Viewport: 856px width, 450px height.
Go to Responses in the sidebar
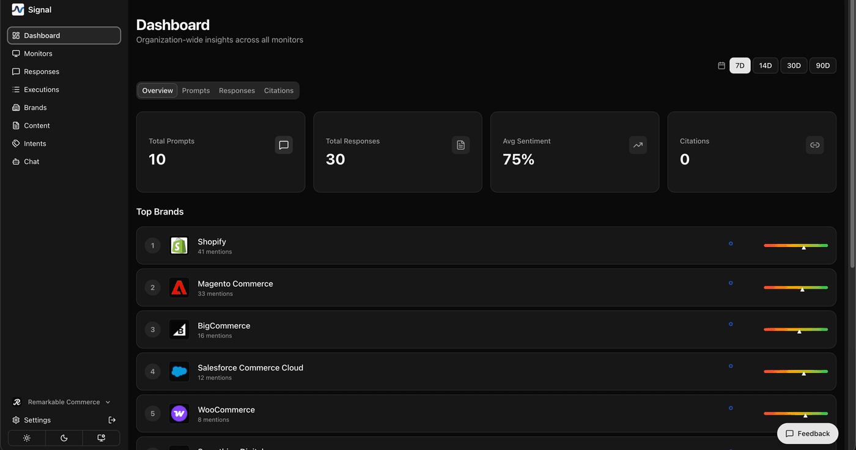point(64,72)
